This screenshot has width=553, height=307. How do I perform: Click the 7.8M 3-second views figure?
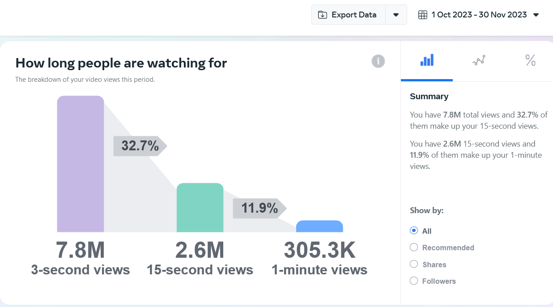click(81, 250)
